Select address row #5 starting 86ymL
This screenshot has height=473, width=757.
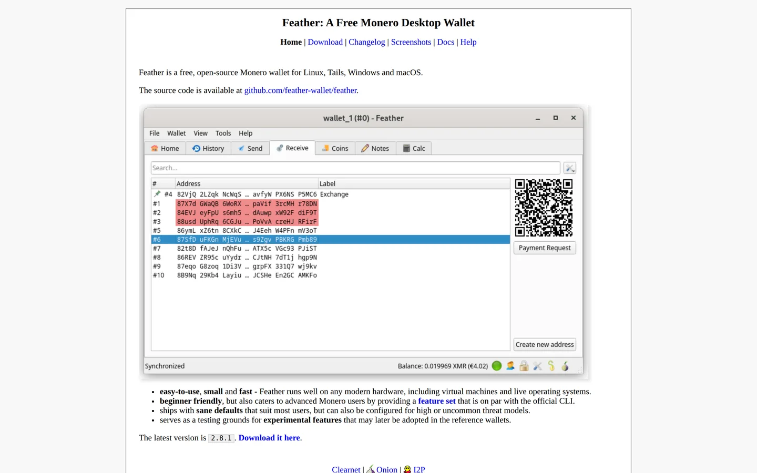click(x=331, y=231)
